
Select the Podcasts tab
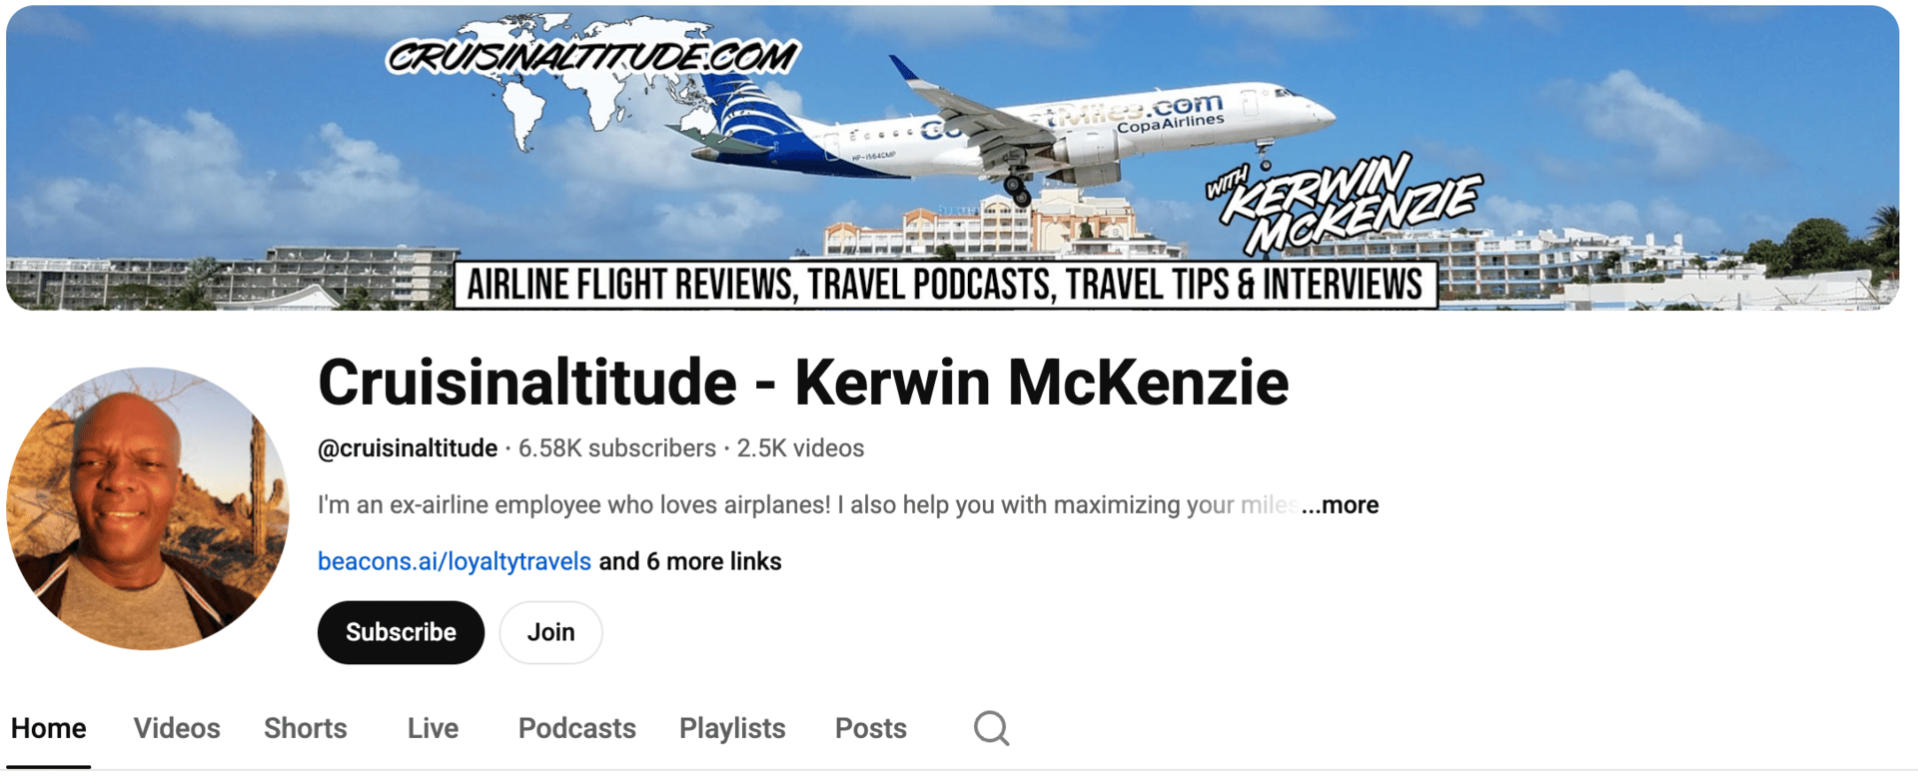click(576, 728)
